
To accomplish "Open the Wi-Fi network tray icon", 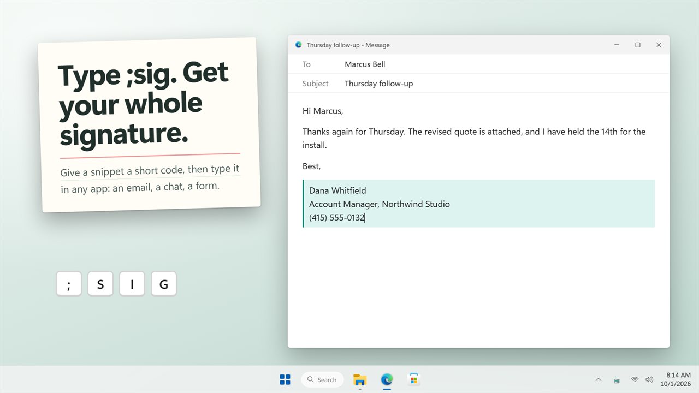I will coord(635,379).
